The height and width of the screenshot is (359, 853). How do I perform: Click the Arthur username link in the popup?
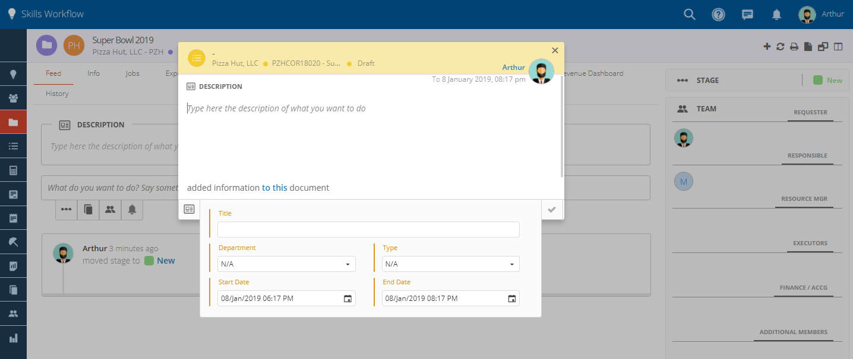pos(513,67)
